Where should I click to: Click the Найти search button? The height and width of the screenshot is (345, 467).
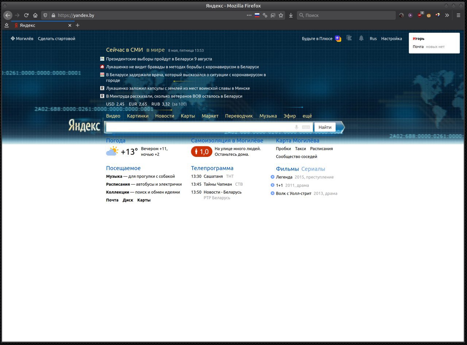[x=325, y=127]
